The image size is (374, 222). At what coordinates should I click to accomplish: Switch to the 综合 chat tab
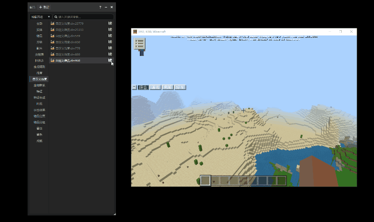pos(143,87)
